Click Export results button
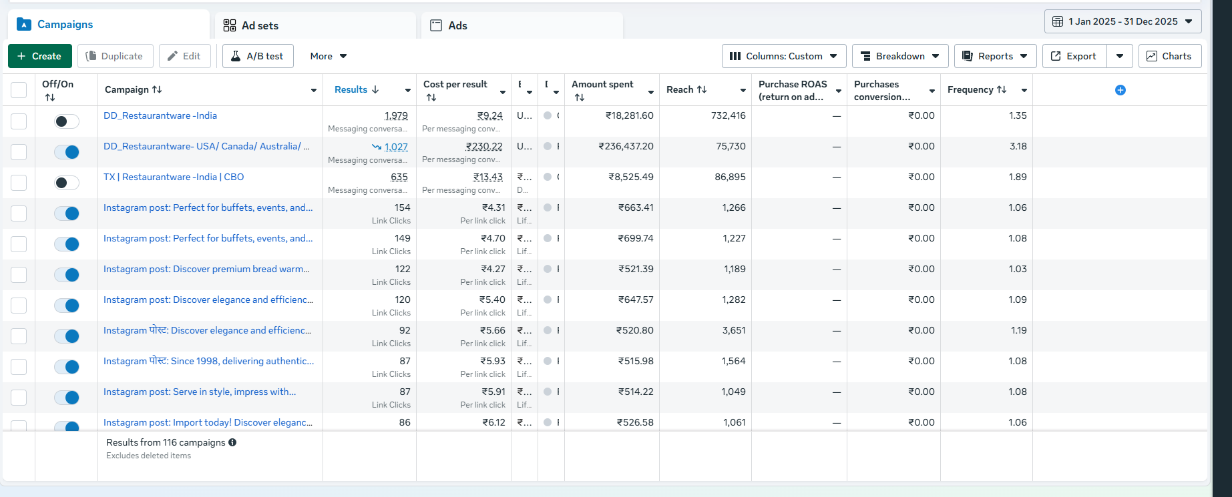 point(1074,56)
